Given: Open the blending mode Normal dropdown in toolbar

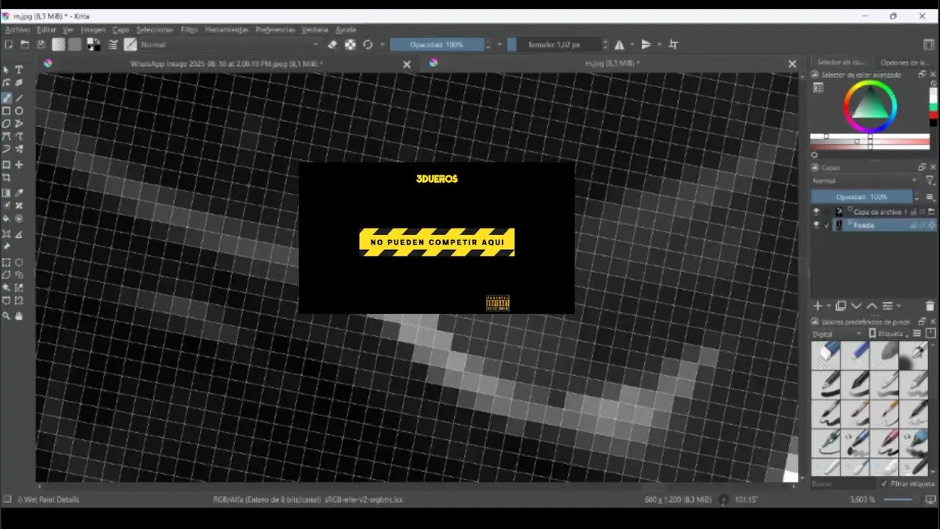Looking at the screenshot, I should (229, 45).
